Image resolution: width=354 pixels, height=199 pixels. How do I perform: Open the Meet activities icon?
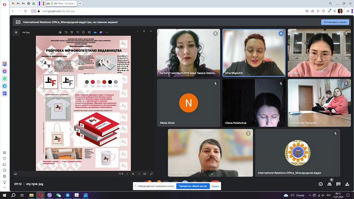pyautogui.click(x=347, y=184)
